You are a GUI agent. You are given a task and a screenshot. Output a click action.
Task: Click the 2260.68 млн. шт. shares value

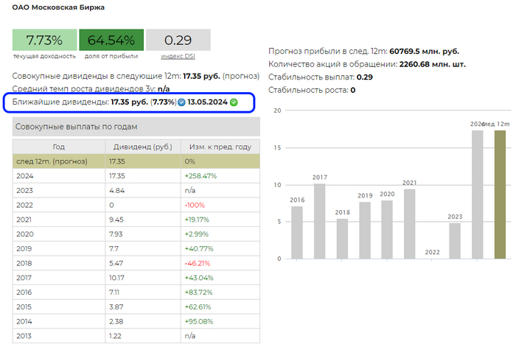[433, 64]
